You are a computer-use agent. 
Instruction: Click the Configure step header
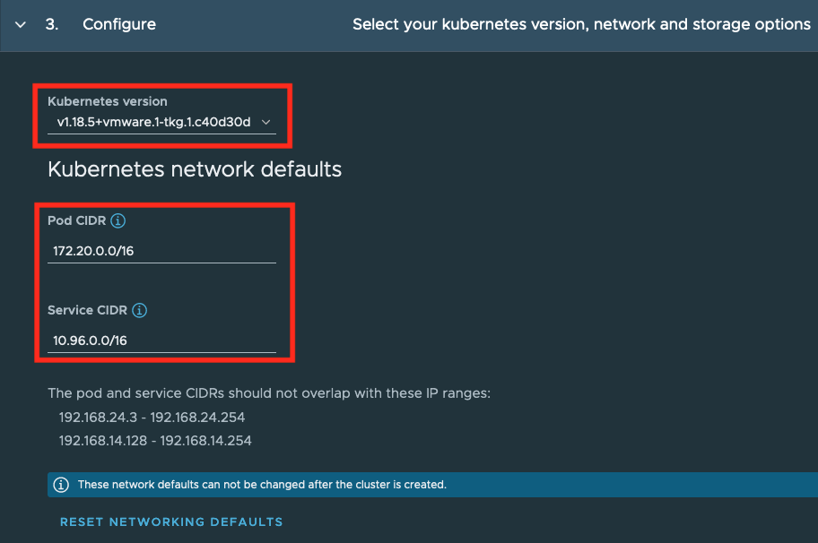(118, 25)
